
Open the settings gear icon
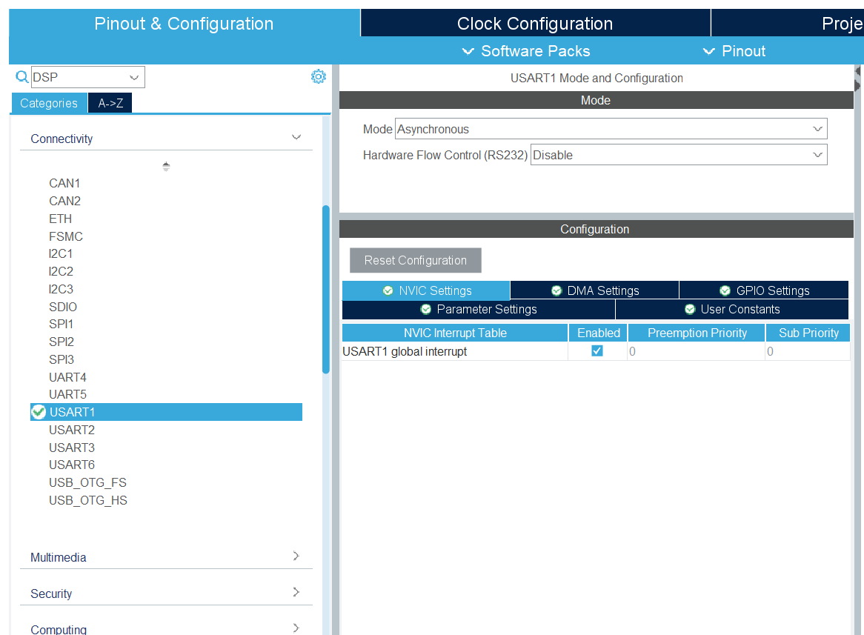pyautogui.click(x=318, y=76)
